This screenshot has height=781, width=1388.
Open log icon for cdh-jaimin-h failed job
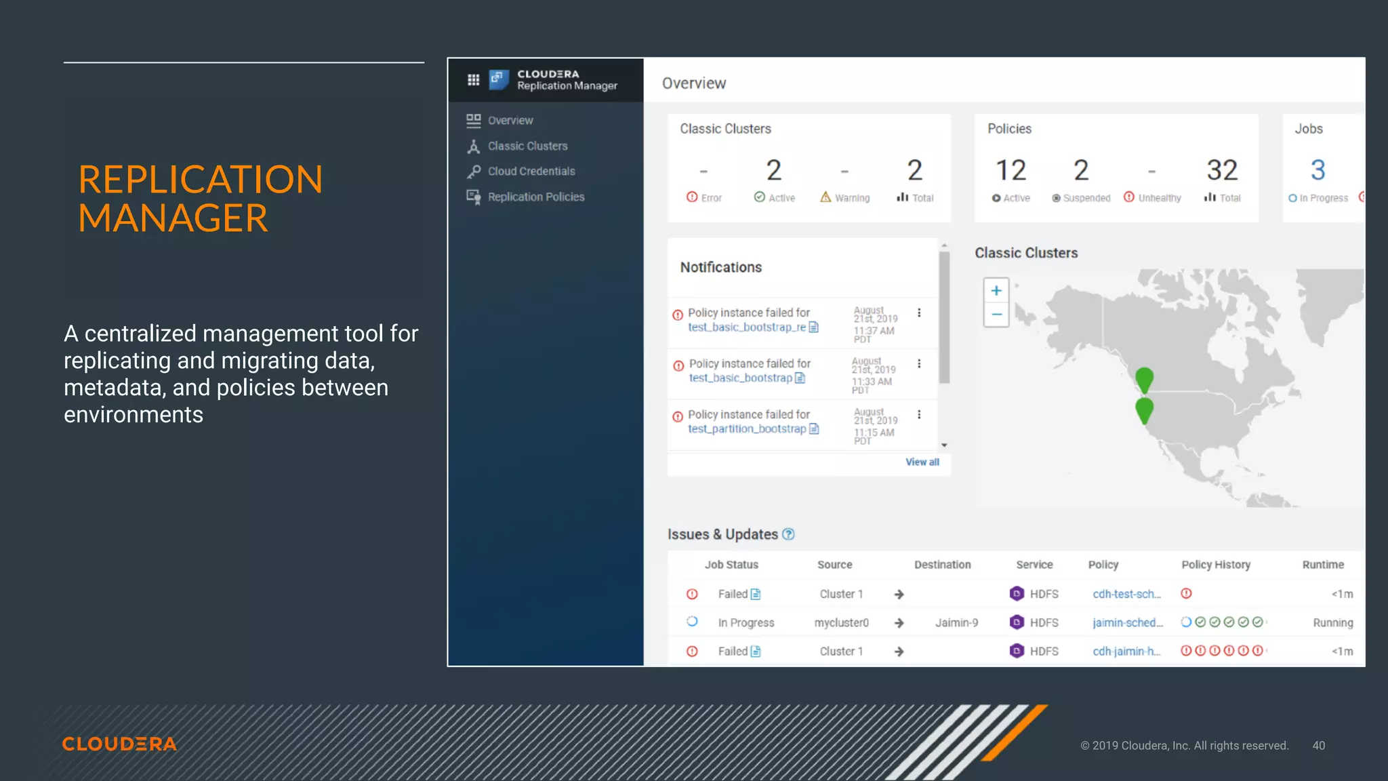pos(756,652)
